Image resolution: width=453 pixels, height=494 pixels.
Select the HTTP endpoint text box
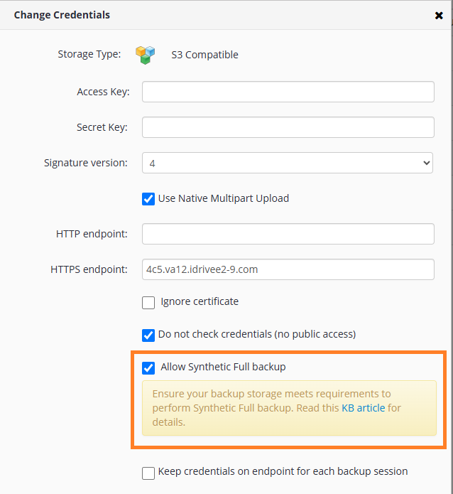(x=288, y=234)
